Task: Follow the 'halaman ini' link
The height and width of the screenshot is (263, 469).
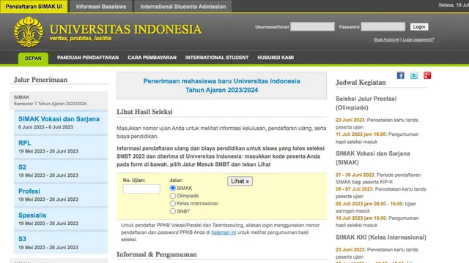Action: pos(224,232)
